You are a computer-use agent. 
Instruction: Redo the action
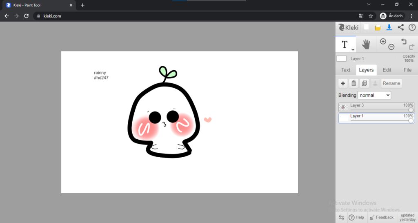click(x=411, y=47)
